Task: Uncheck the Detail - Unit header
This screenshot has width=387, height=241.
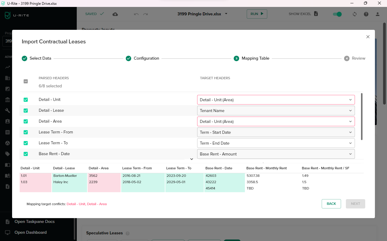Action: [26, 99]
